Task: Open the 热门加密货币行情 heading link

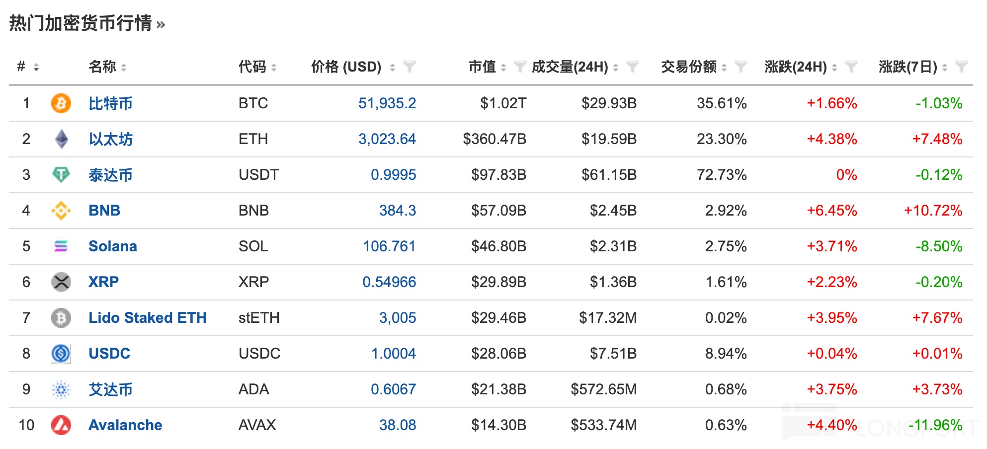Action: tap(87, 23)
